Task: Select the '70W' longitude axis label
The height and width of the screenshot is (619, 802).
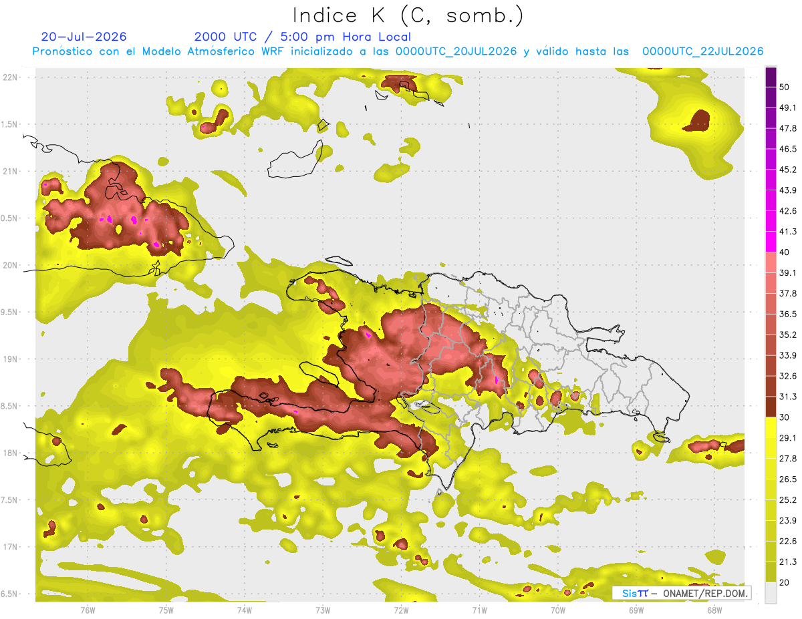Action: (558, 610)
